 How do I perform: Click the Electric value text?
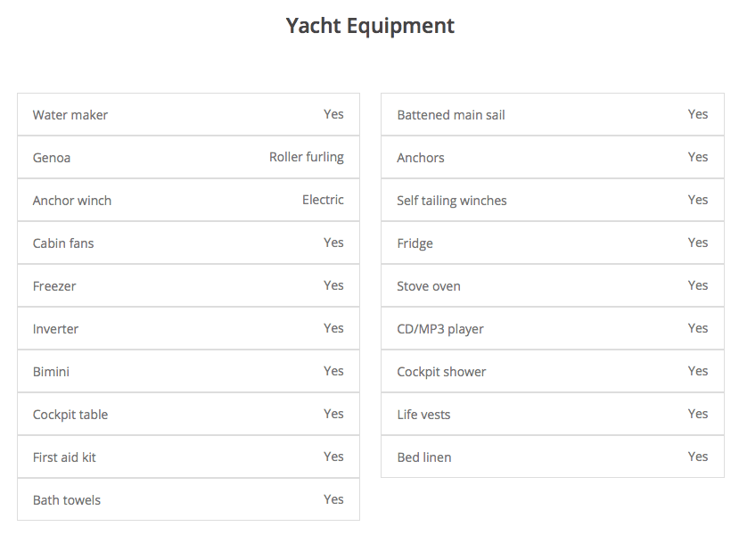(323, 200)
